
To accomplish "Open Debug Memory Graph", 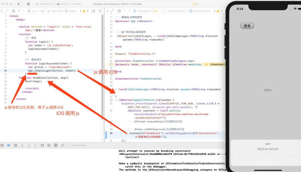I will tap(49, 145).
